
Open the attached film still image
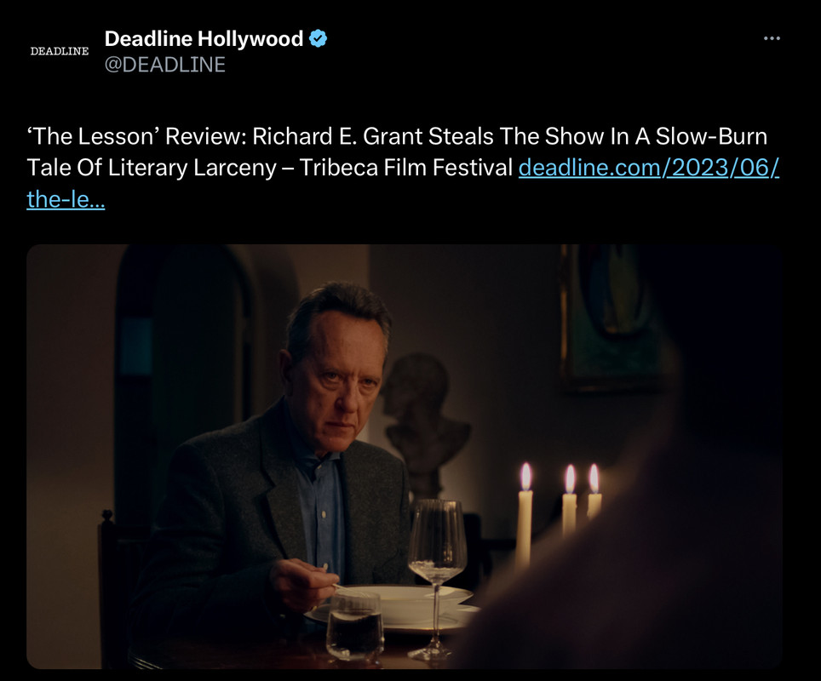coord(405,456)
